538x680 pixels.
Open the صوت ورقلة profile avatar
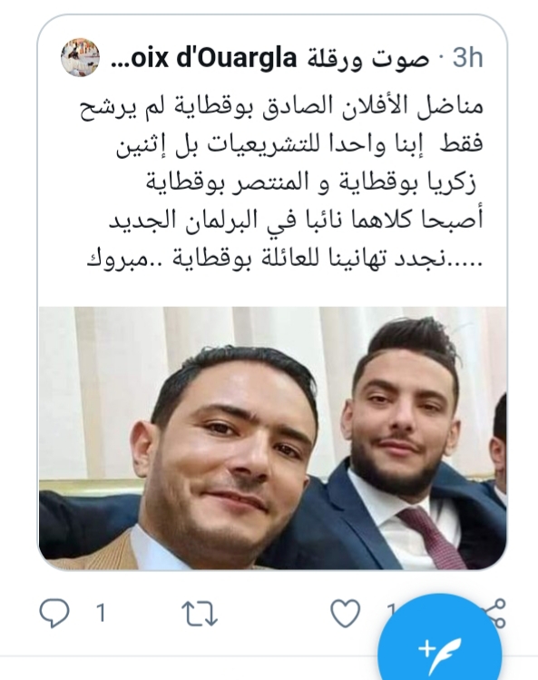click(x=80, y=57)
